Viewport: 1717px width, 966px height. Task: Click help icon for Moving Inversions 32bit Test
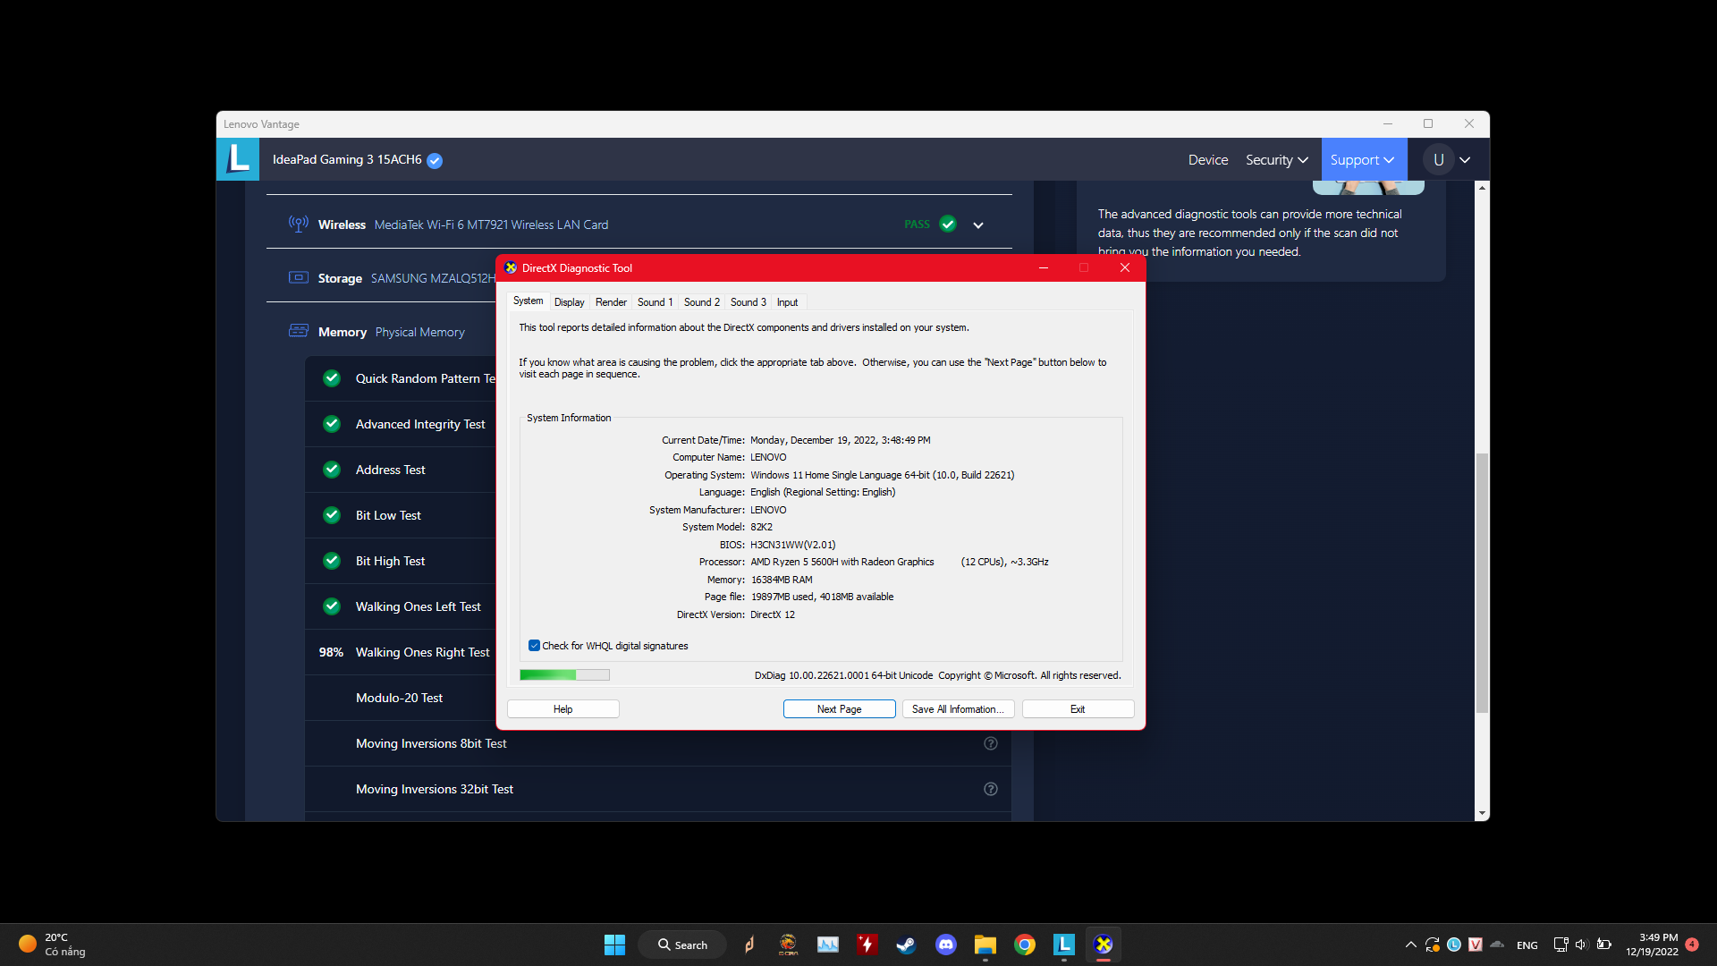tap(990, 789)
